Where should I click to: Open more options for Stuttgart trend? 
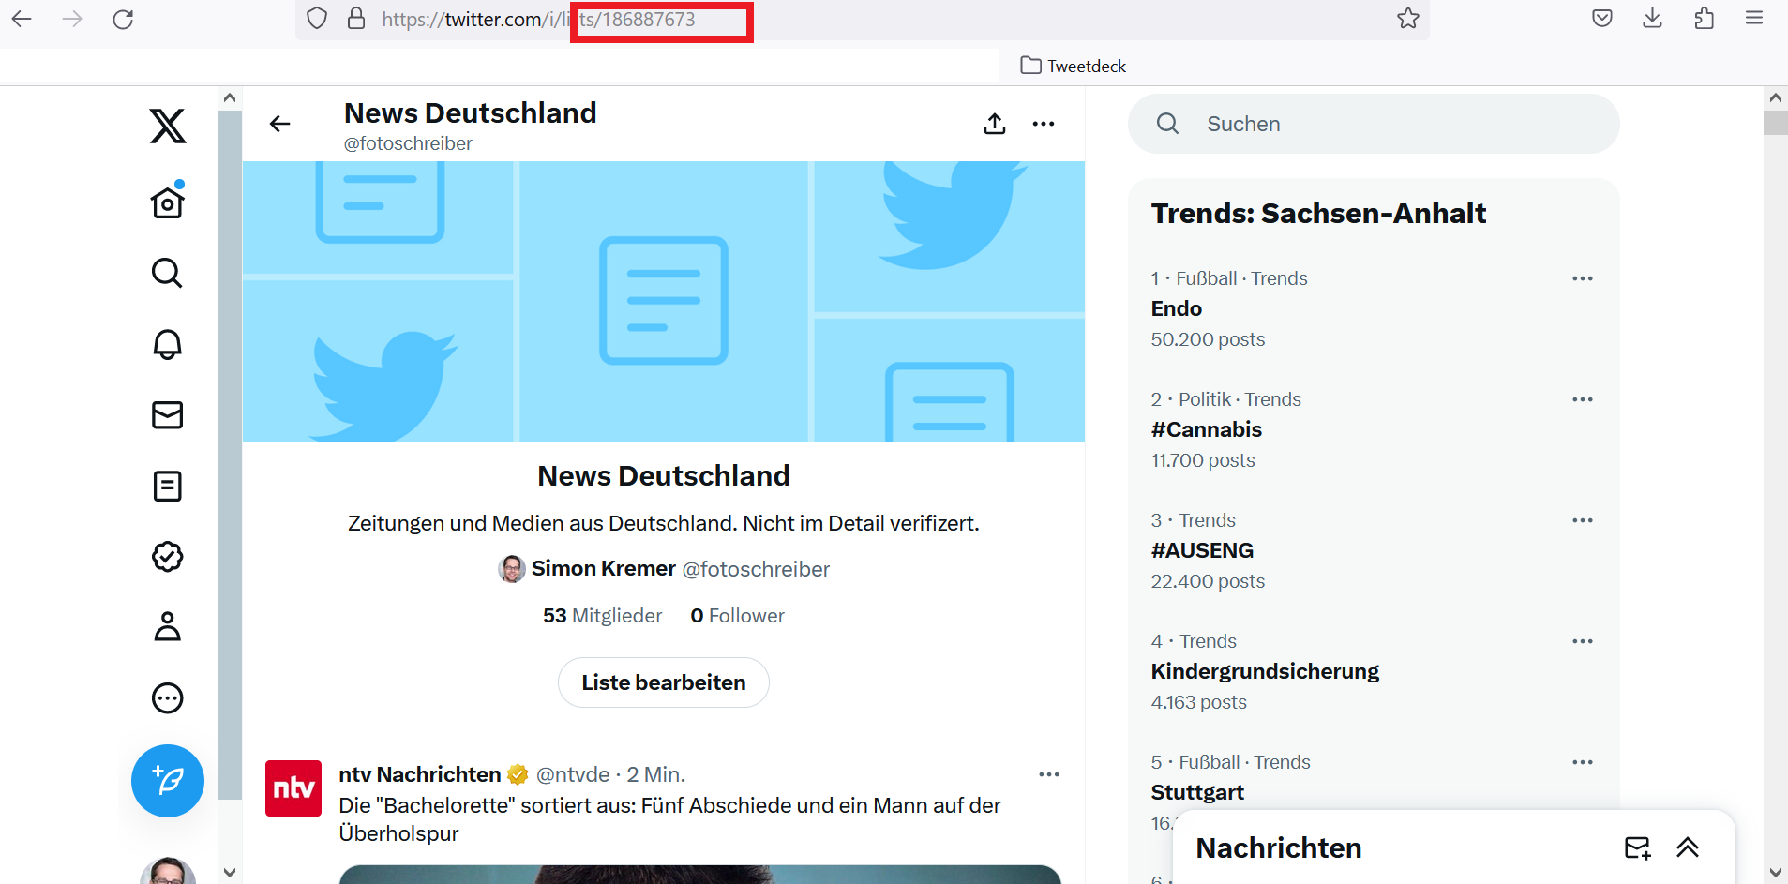[1583, 762]
